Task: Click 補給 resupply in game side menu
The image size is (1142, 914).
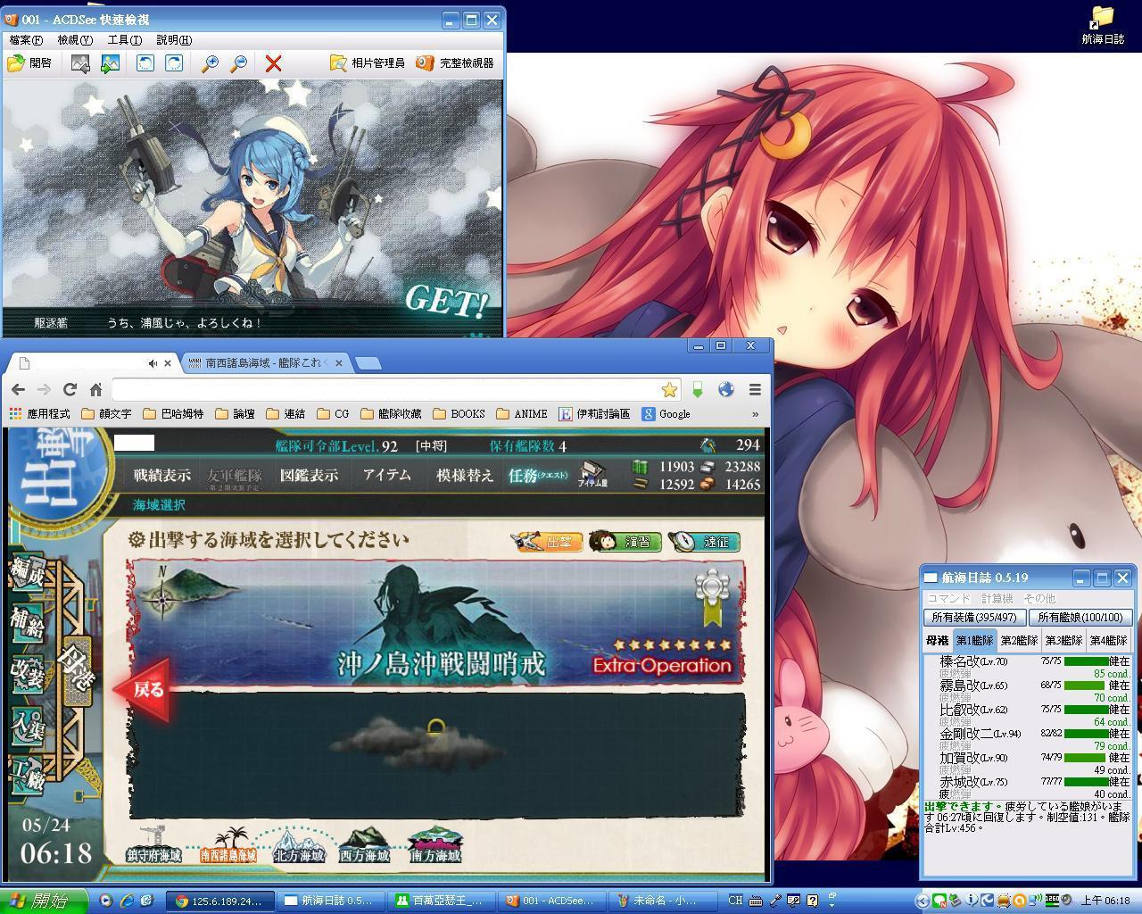Action: 27,621
